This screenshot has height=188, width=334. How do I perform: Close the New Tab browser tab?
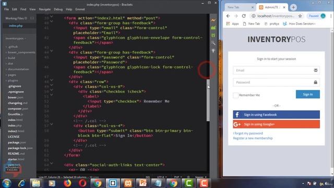(253, 7)
